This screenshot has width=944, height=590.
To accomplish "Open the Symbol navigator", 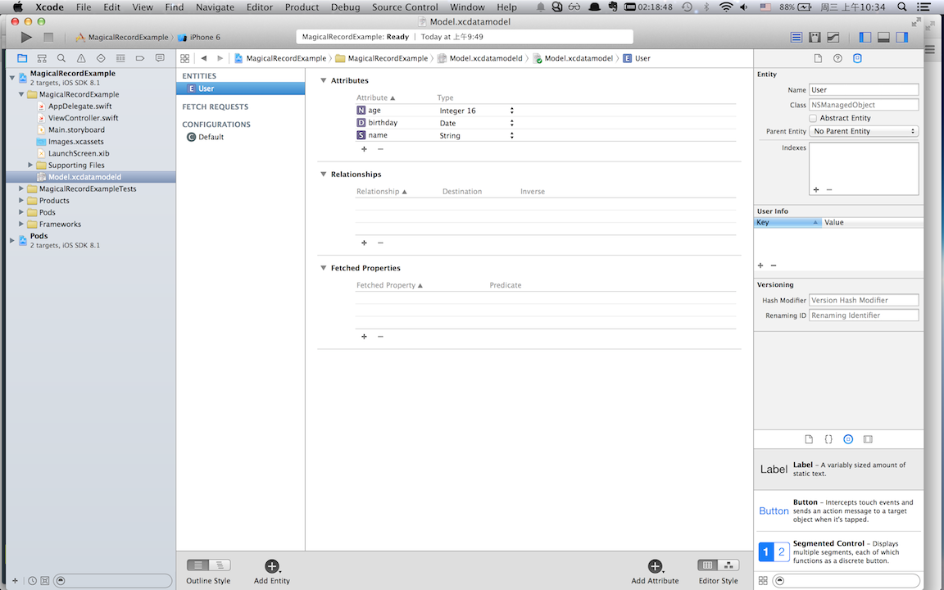I will click(x=42, y=58).
